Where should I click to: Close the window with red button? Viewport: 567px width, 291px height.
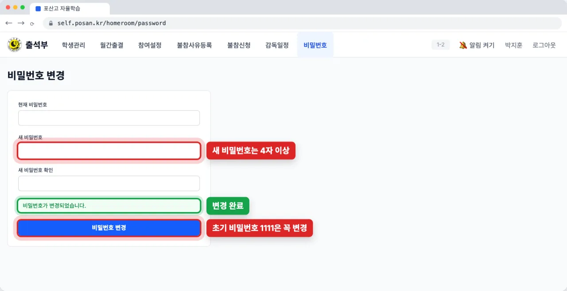click(8, 8)
